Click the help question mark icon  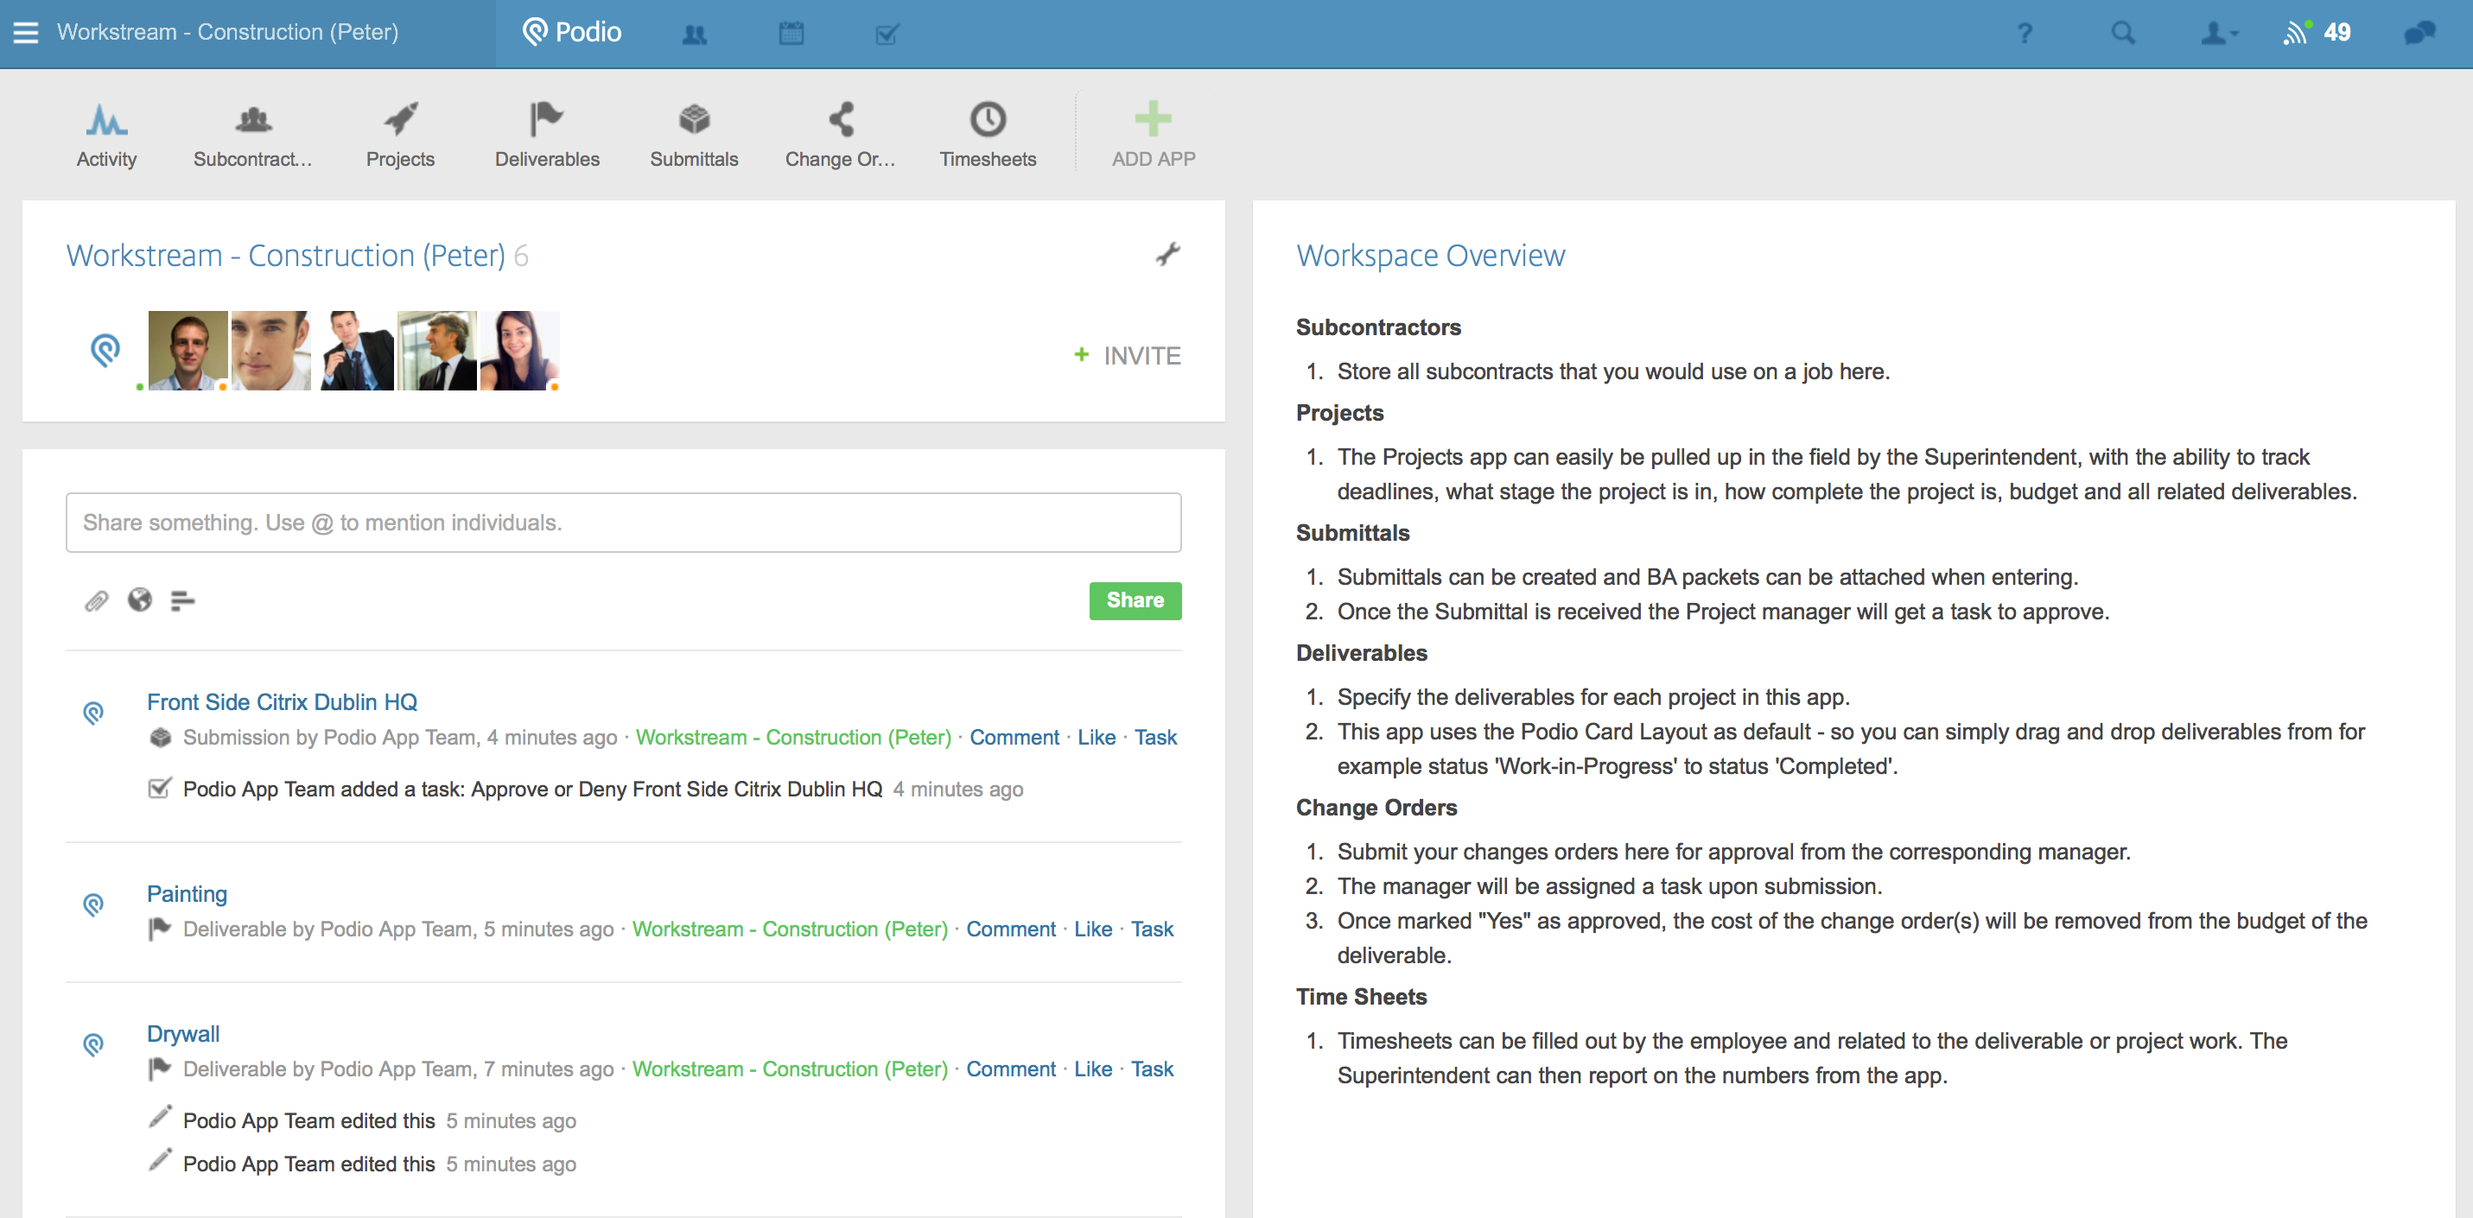point(2024,35)
